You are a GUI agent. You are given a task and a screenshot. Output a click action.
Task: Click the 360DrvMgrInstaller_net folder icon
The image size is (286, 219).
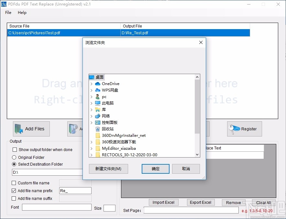click(x=98, y=135)
